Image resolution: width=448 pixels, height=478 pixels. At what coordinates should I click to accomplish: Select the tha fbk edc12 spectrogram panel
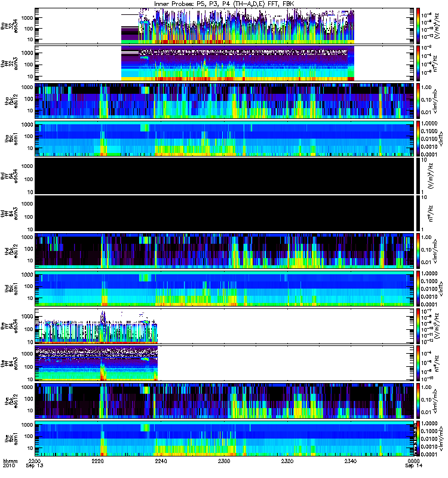pos(225,100)
